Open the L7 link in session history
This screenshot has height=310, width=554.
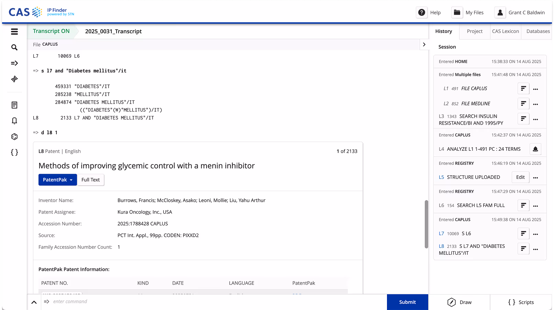click(x=441, y=233)
